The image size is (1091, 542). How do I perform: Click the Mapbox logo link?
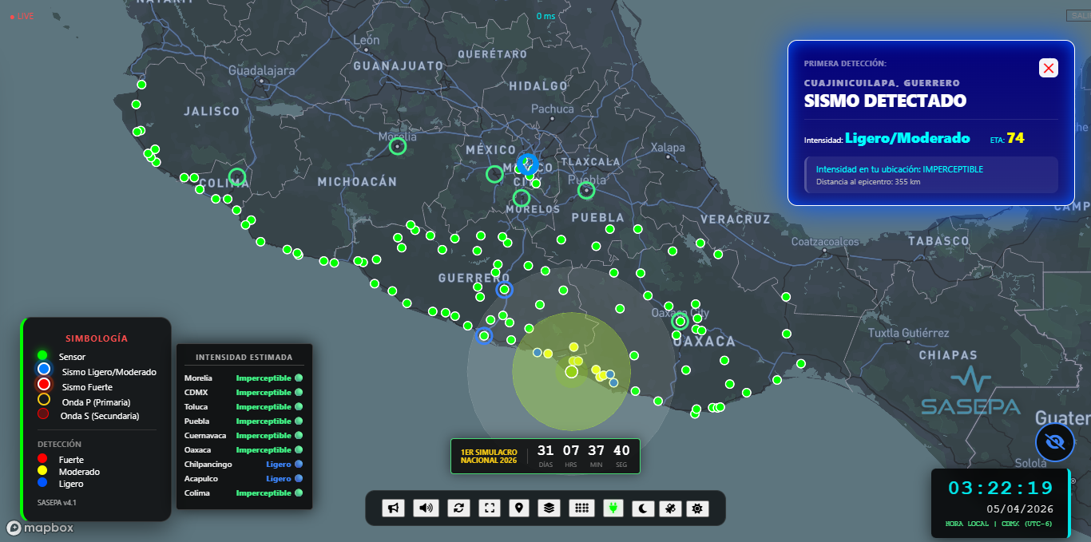[40, 528]
